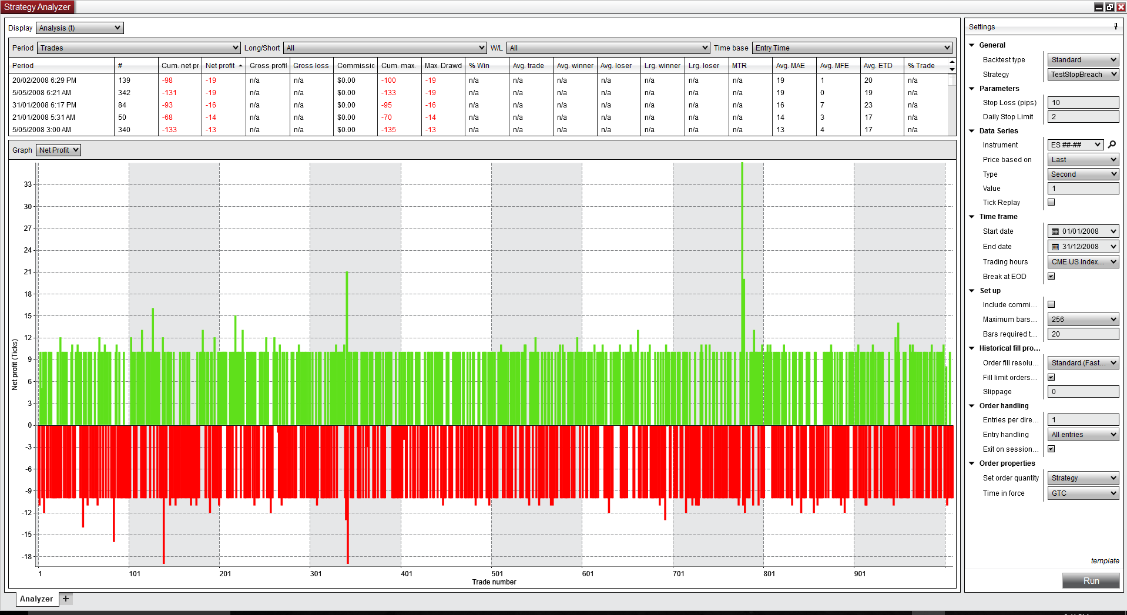
Task: Select the row dated 20/02/2008 6:29 PM
Action: (x=478, y=80)
